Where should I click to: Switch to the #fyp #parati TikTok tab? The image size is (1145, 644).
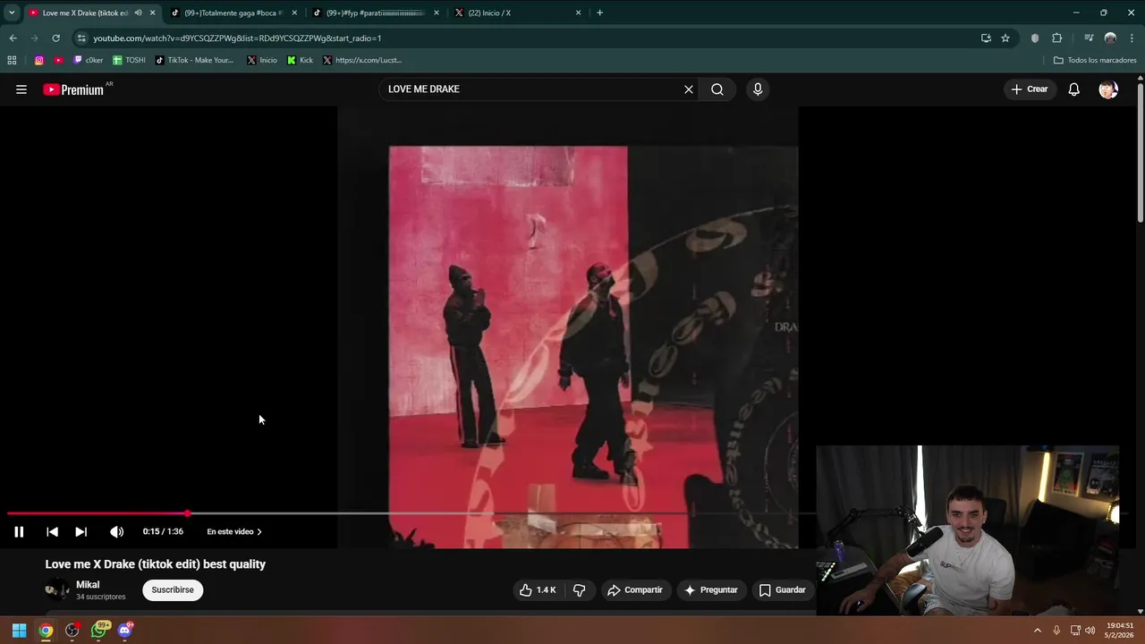click(x=375, y=13)
